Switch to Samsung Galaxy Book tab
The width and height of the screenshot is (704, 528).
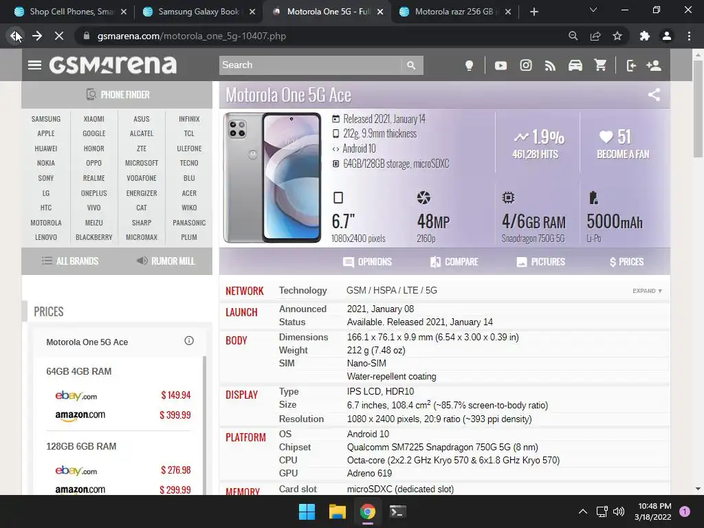click(x=198, y=12)
